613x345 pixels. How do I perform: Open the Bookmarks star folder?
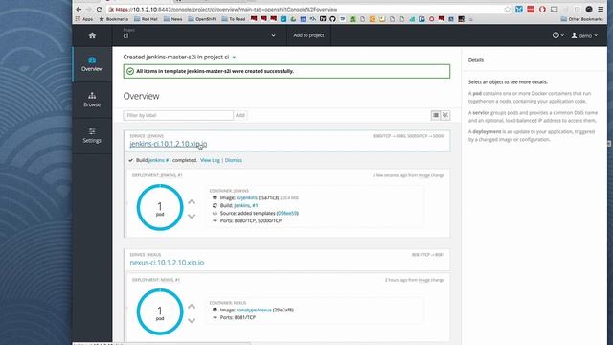coord(114,19)
